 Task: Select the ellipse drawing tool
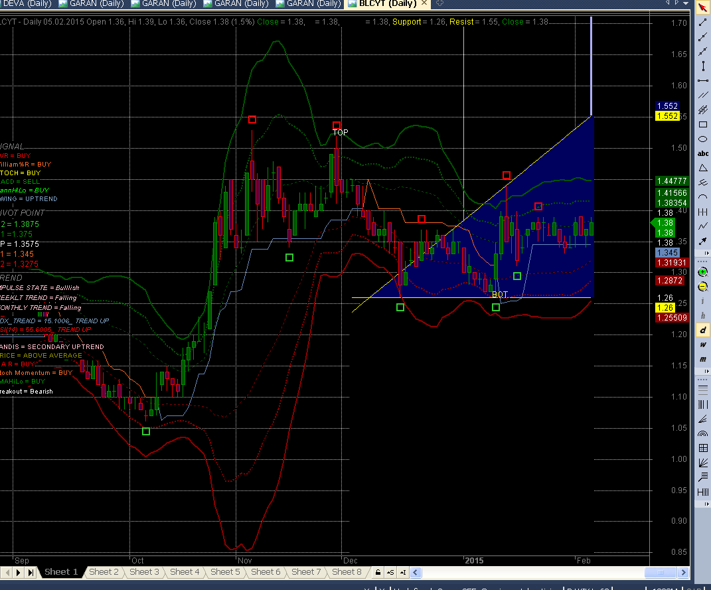point(702,139)
